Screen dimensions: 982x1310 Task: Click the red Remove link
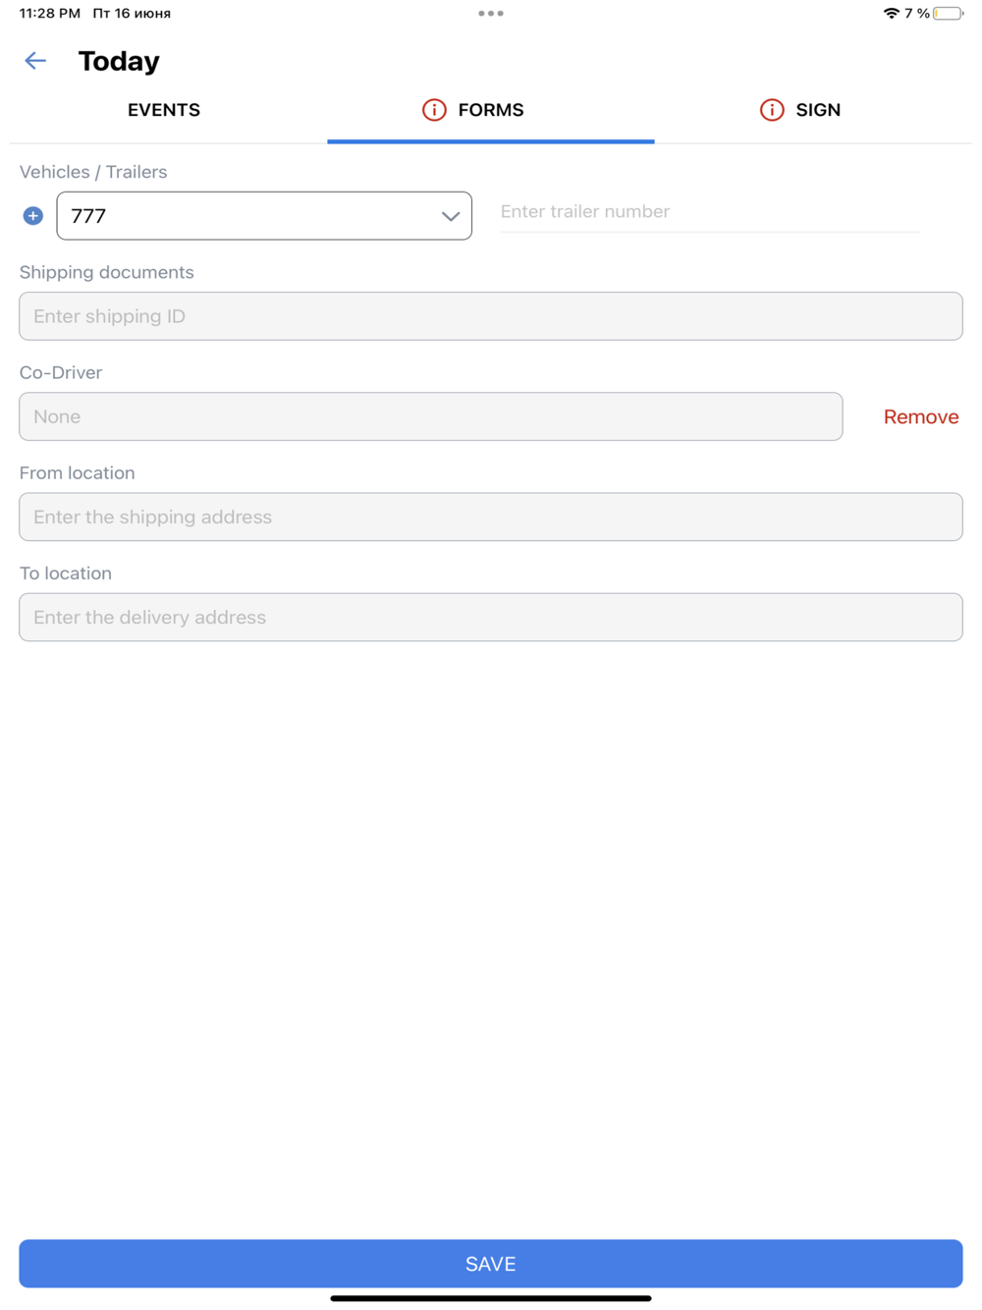coord(921,417)
